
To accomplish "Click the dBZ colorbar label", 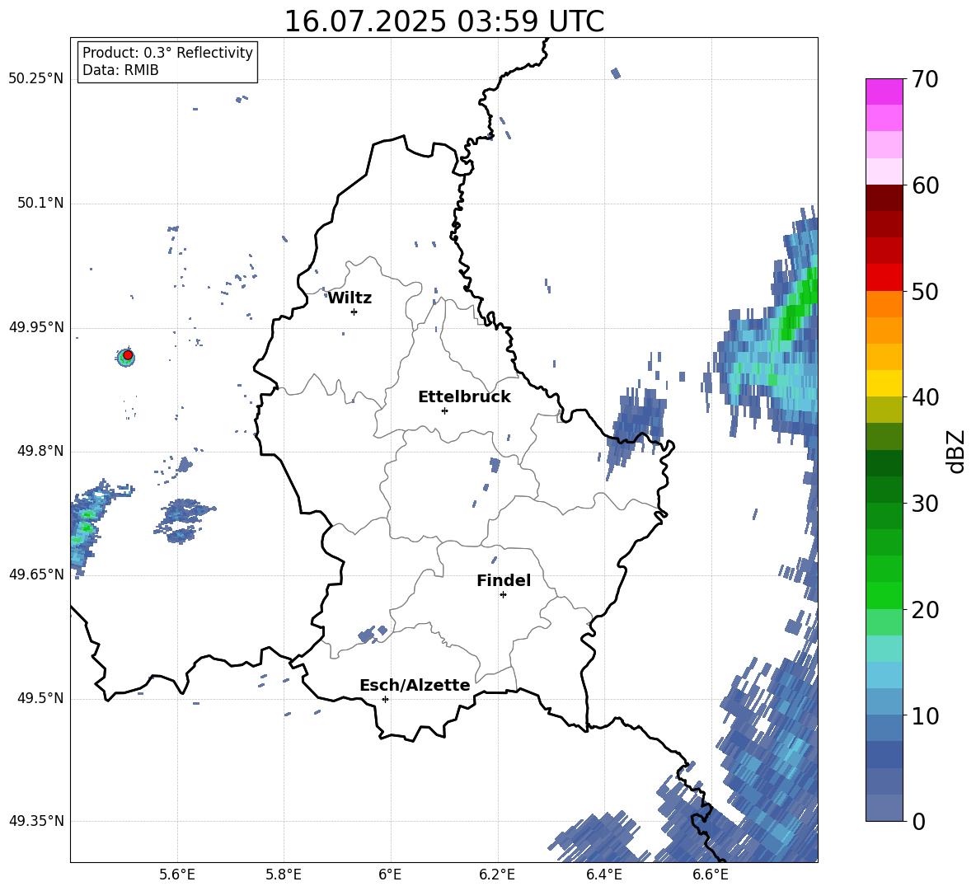I will [x=955, y=452].
